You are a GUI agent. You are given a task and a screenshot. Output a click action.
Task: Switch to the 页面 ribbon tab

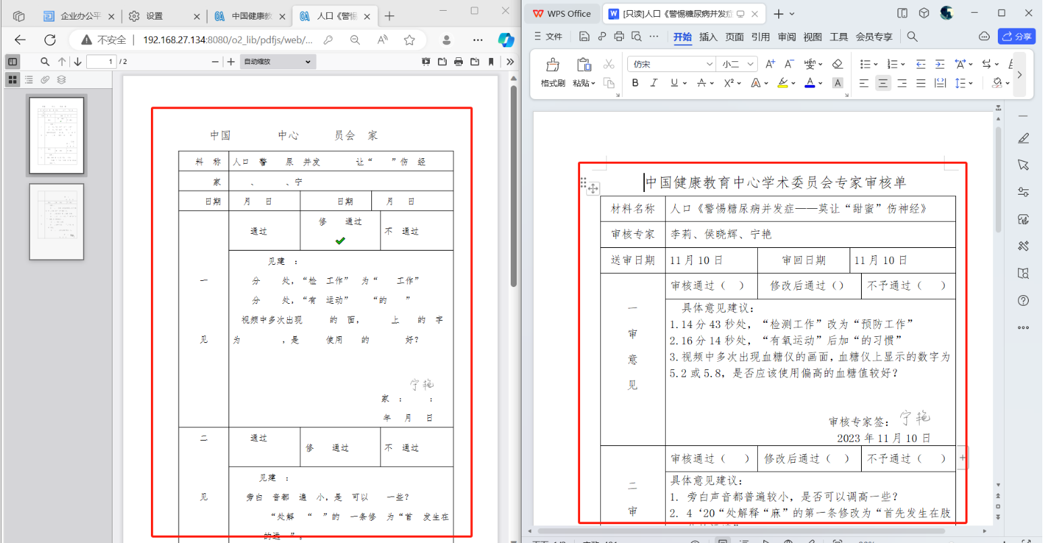click(x=734, y=37)
